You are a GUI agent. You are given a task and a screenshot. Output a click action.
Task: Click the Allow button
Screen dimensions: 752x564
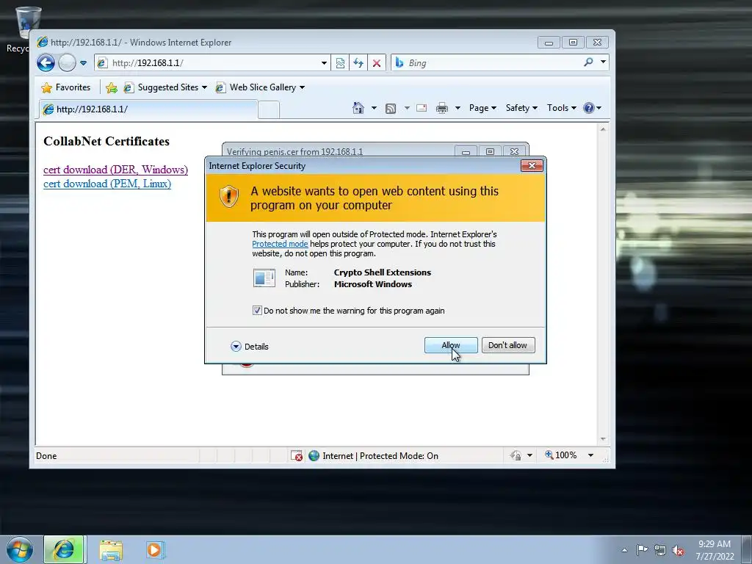tap(451, 345)
